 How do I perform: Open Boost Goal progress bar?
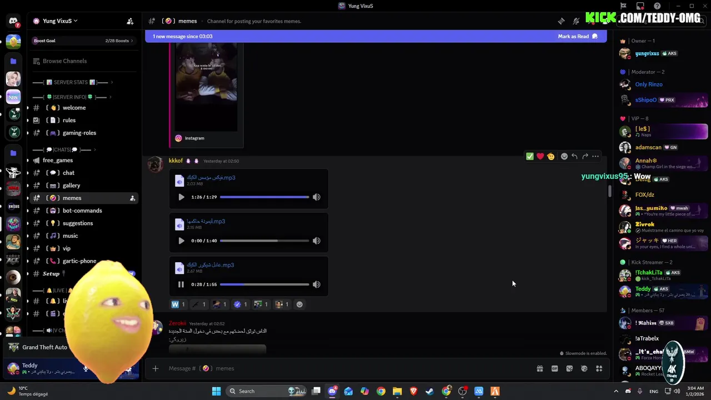coord(83,41)
